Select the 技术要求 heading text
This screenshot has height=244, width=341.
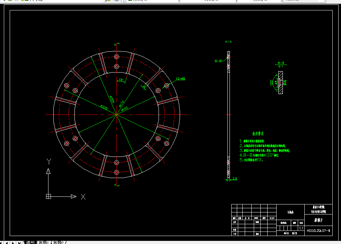tap(258, 133)
